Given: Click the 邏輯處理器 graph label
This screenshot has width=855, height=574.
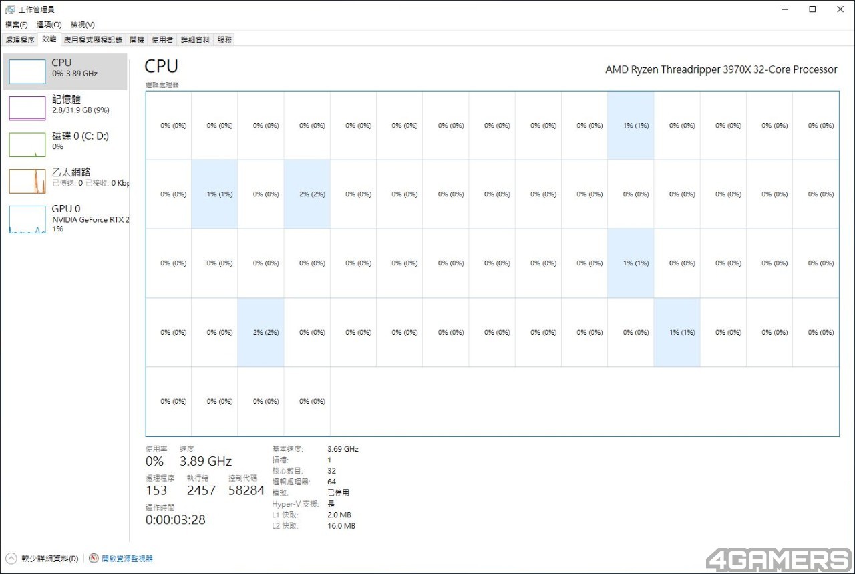Looking at the screenshot, I should [x=162, y=85].
